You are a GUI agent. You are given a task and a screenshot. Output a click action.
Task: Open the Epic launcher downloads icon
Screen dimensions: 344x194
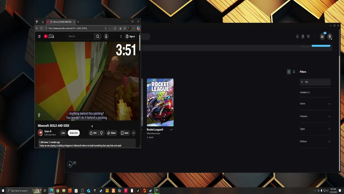[70, 164]
